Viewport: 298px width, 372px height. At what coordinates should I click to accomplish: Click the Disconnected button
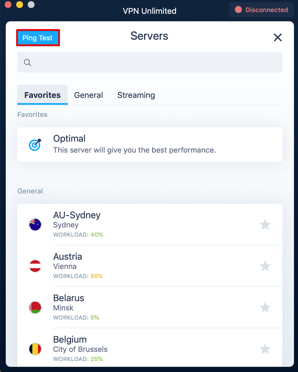coord(261,10)
